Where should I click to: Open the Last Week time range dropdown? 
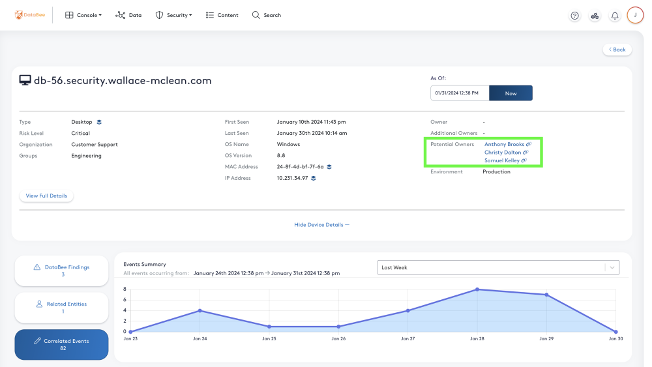[x=498, y=267]
